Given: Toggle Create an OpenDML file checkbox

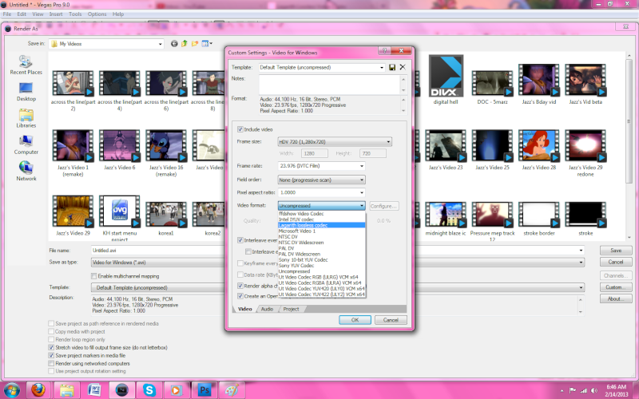Looking at the screenshot, I should 240,296.
